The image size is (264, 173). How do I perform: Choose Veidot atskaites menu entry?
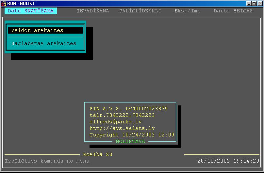point(45,30)
